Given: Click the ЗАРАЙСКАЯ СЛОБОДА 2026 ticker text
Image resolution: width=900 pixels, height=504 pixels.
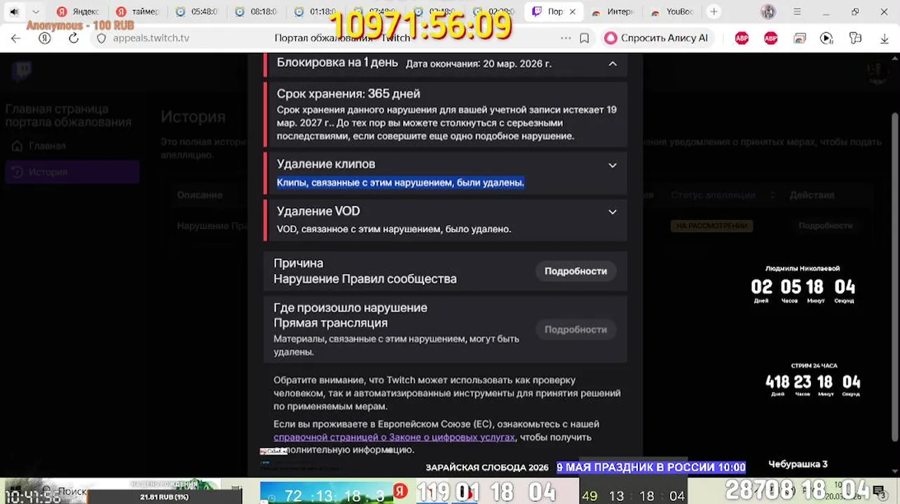Looking at the screenshot, I should pos(487,468).
